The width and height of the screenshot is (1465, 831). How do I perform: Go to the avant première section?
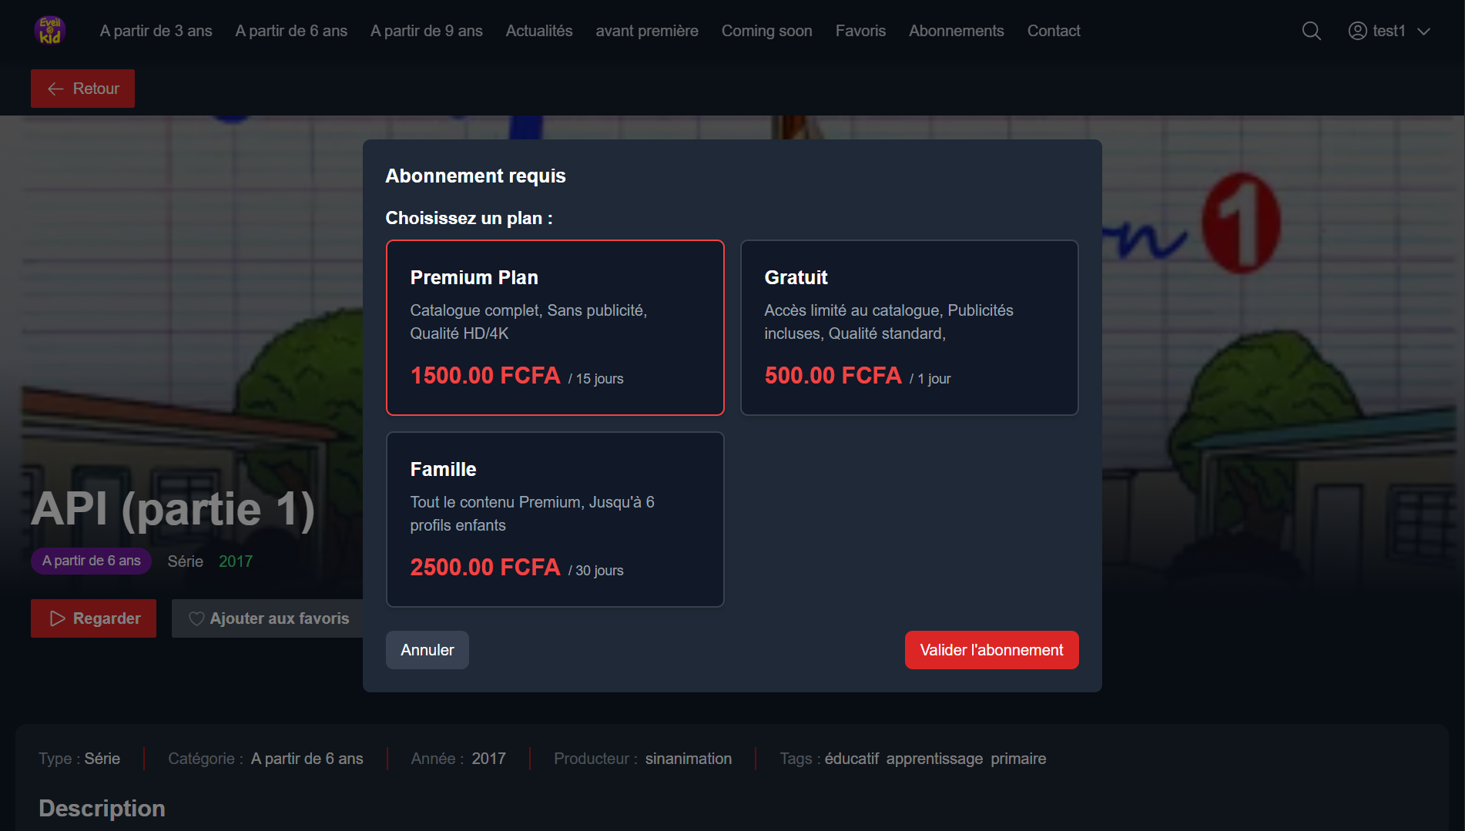tap(646, 31)
